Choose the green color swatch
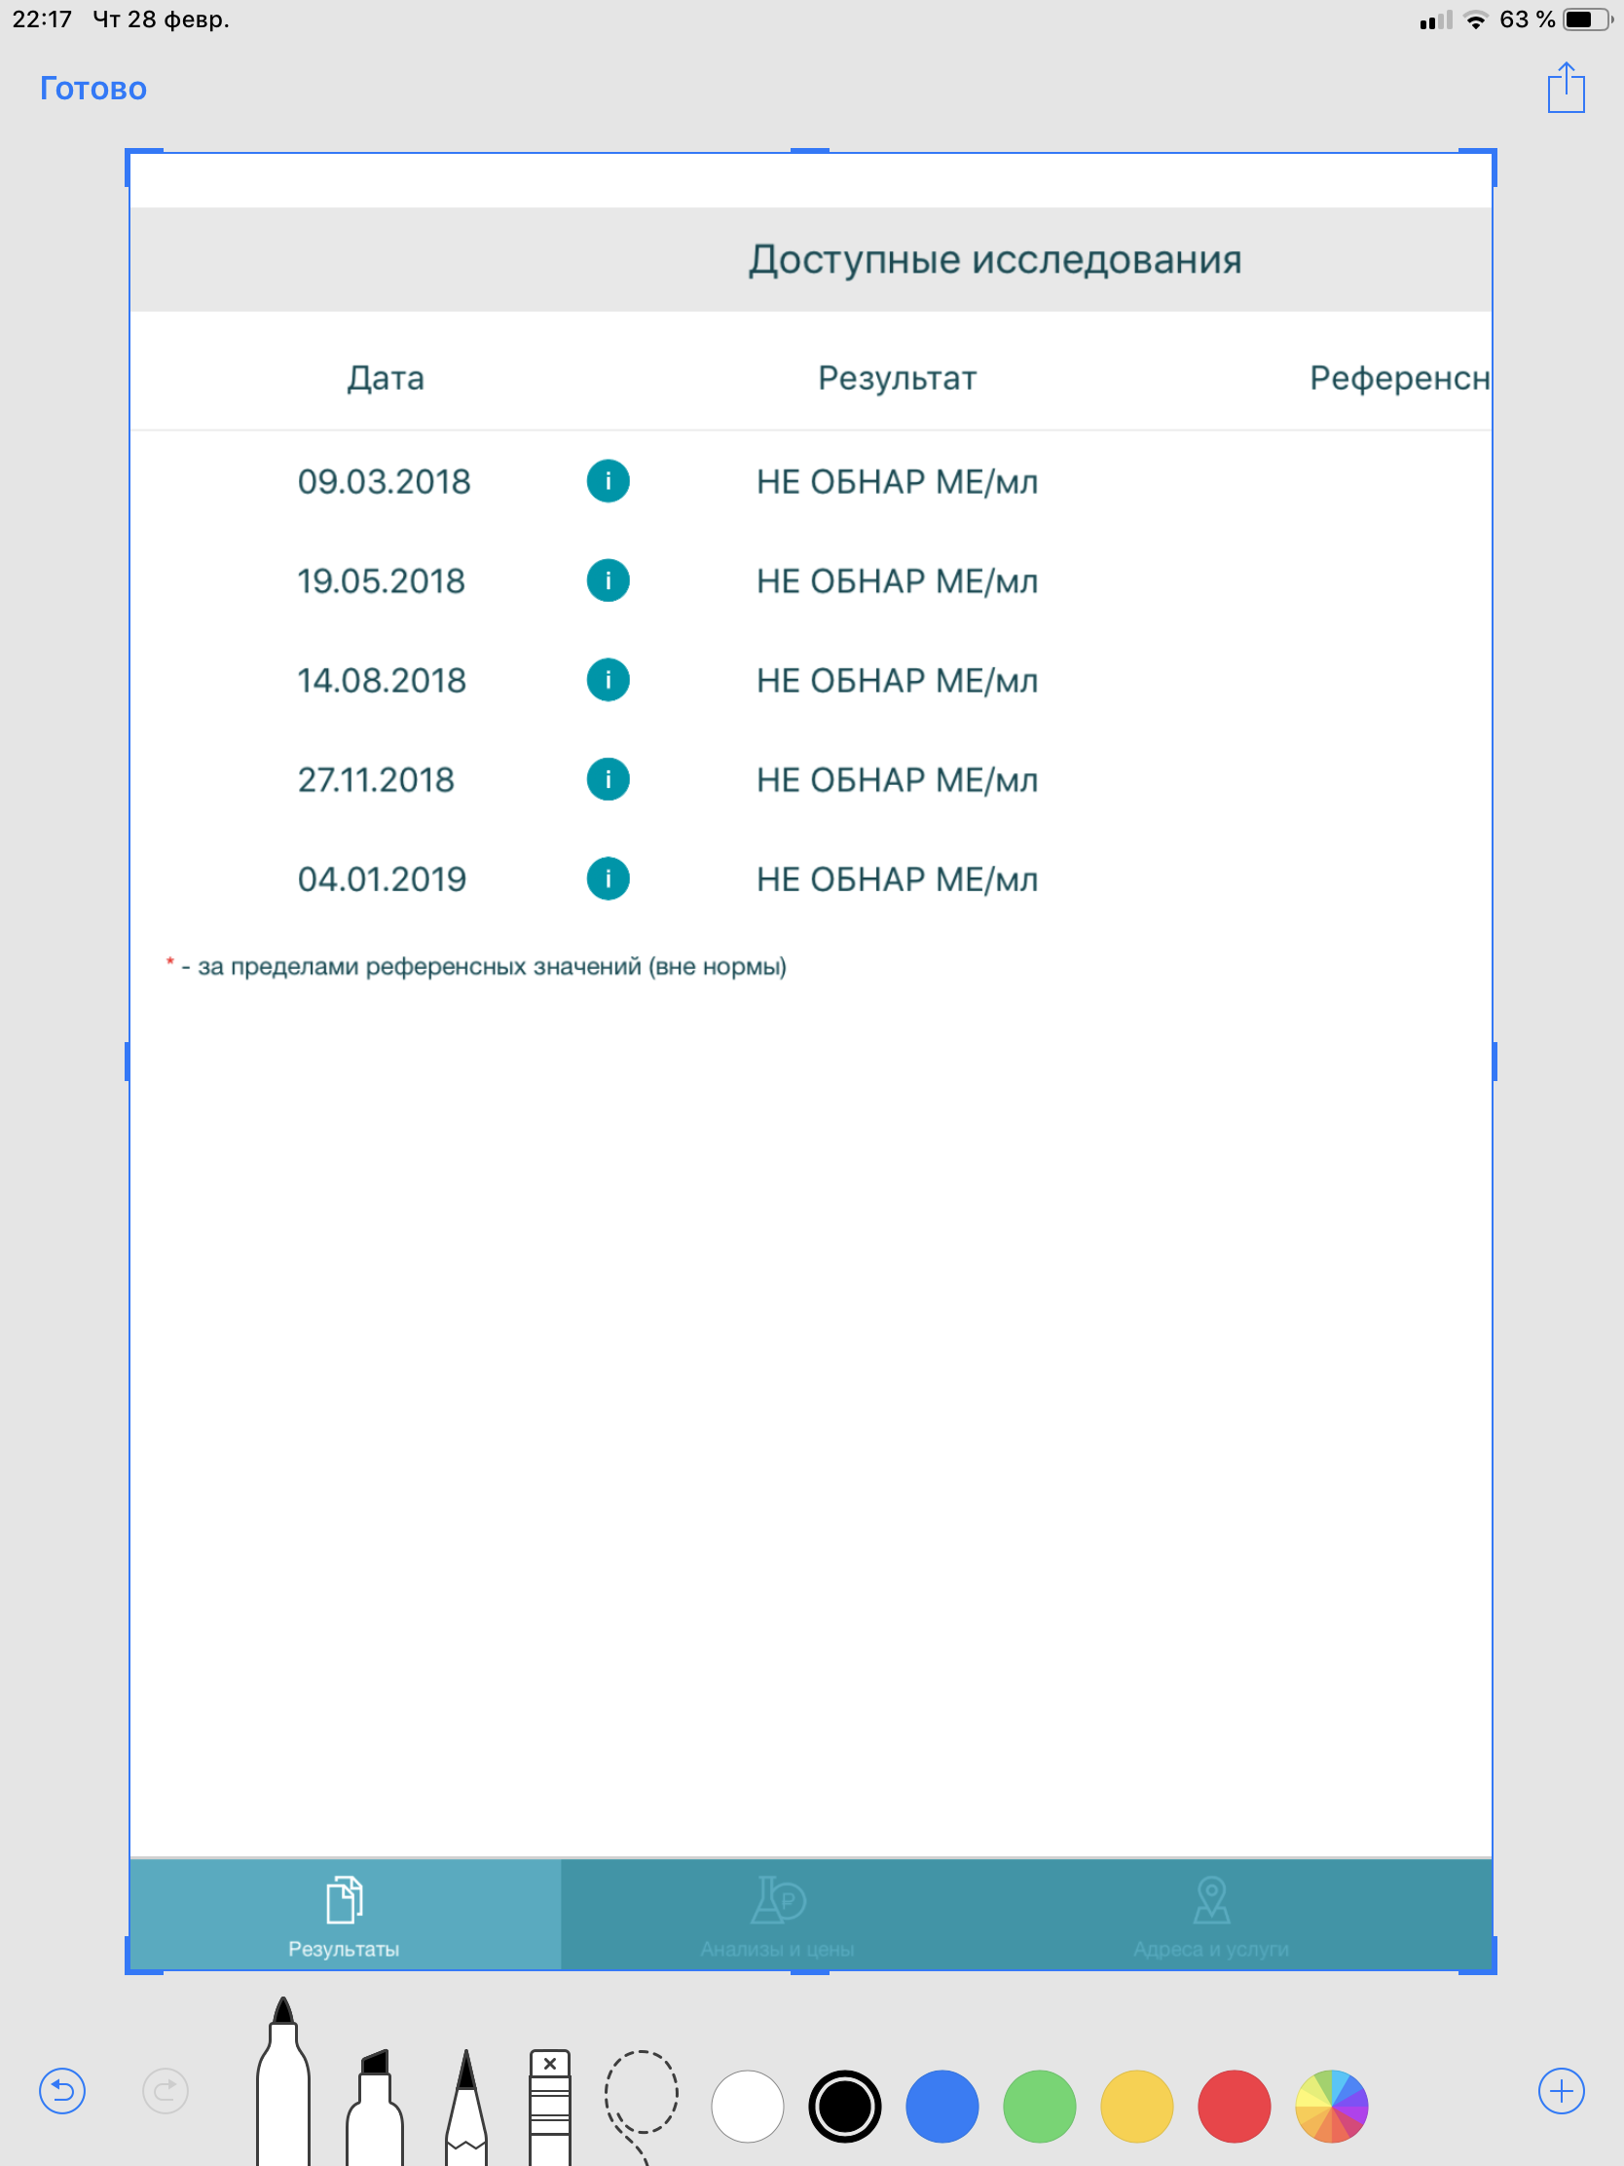The width and height of the screenshot is (1624, 2166). pos(1039,2106)
